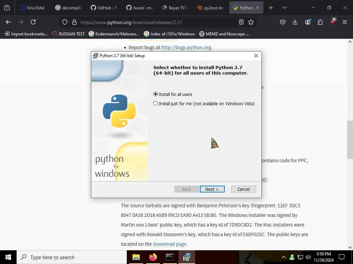This screenshot has height=264, width=353.
Task: Switch to the decompiling Google tab
Action: [69, 8]
